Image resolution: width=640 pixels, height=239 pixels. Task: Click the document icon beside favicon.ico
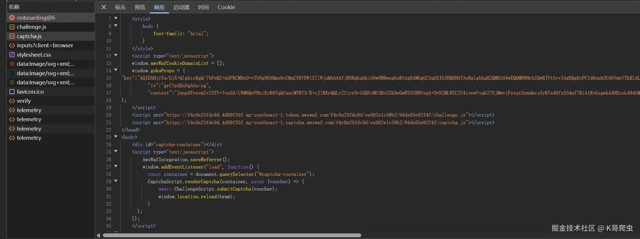(x=12, y=92)
